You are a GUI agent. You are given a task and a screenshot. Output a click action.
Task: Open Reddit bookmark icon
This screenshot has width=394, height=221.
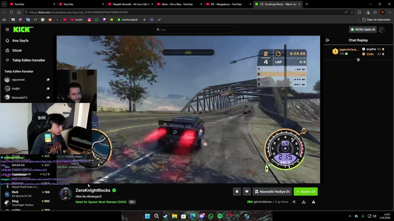click(x=50, y=20)
